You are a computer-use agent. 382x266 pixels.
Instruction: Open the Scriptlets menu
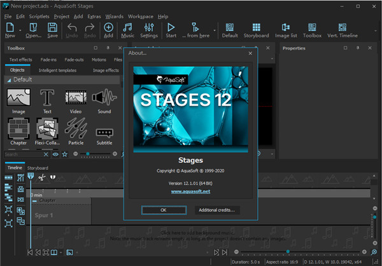click(x=39, y=16)
